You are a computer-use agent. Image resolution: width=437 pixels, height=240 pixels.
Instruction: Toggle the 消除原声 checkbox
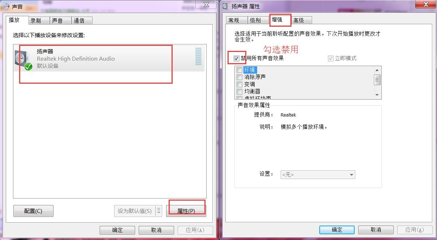[x=239, y=77]
